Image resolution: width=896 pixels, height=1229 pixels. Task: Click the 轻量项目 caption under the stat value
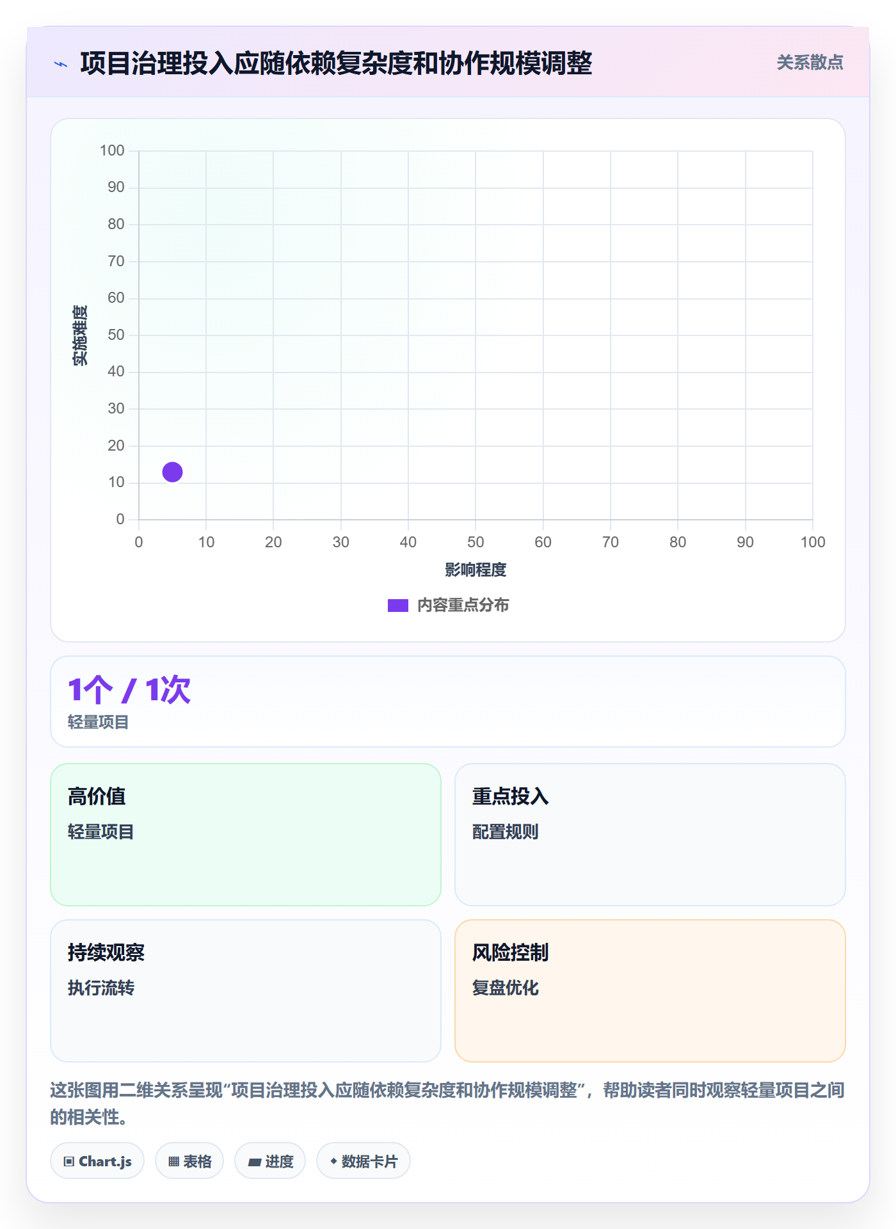99,723
